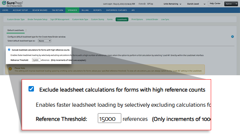The image size is (240, 136).
Task: Select the Default Leadsheets tab
Action: click(x=16, y=30)
